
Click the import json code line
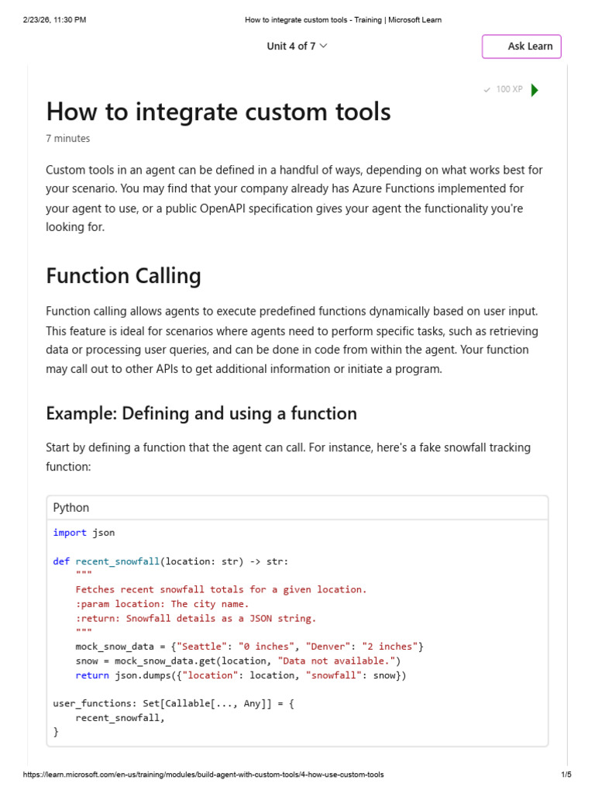(x=84, y=532)
